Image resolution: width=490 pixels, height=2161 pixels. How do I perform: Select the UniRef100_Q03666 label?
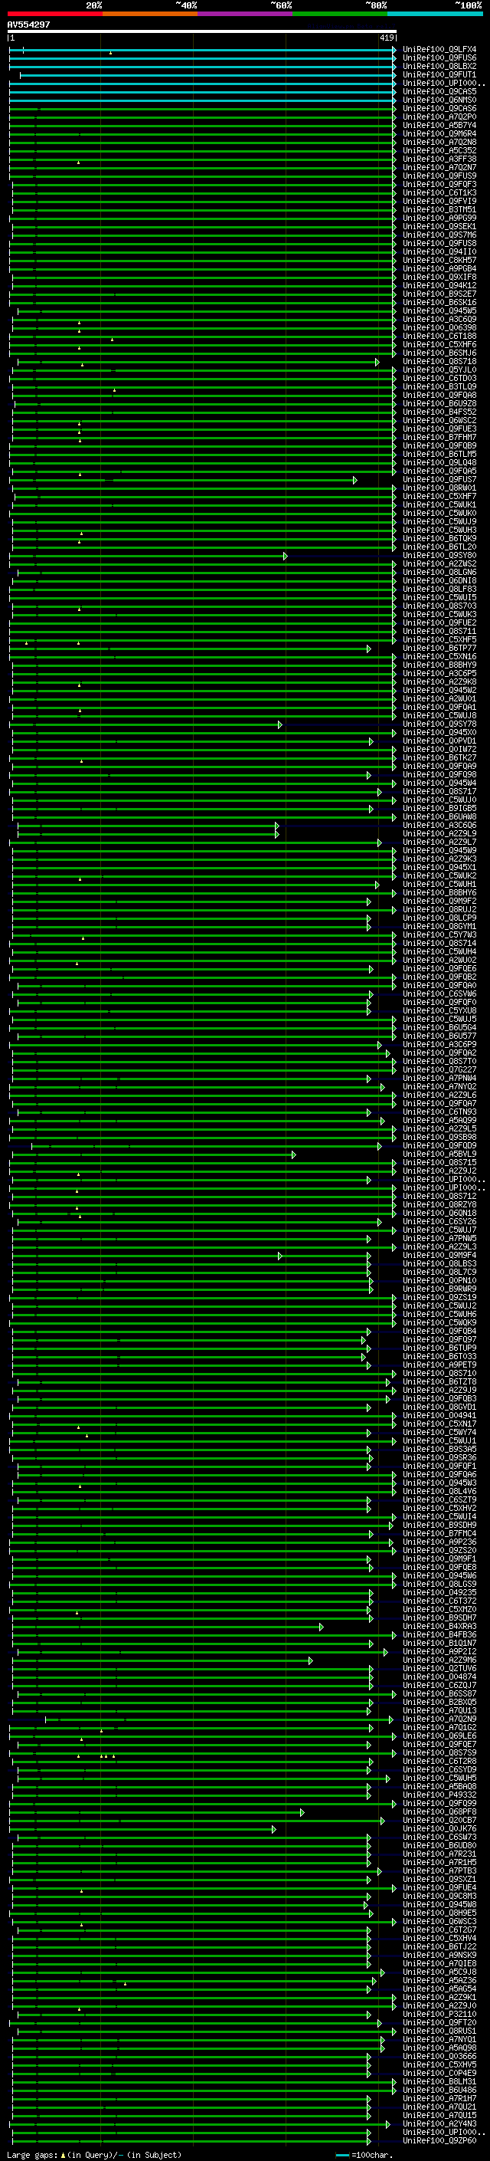(x=439, y=2056)
